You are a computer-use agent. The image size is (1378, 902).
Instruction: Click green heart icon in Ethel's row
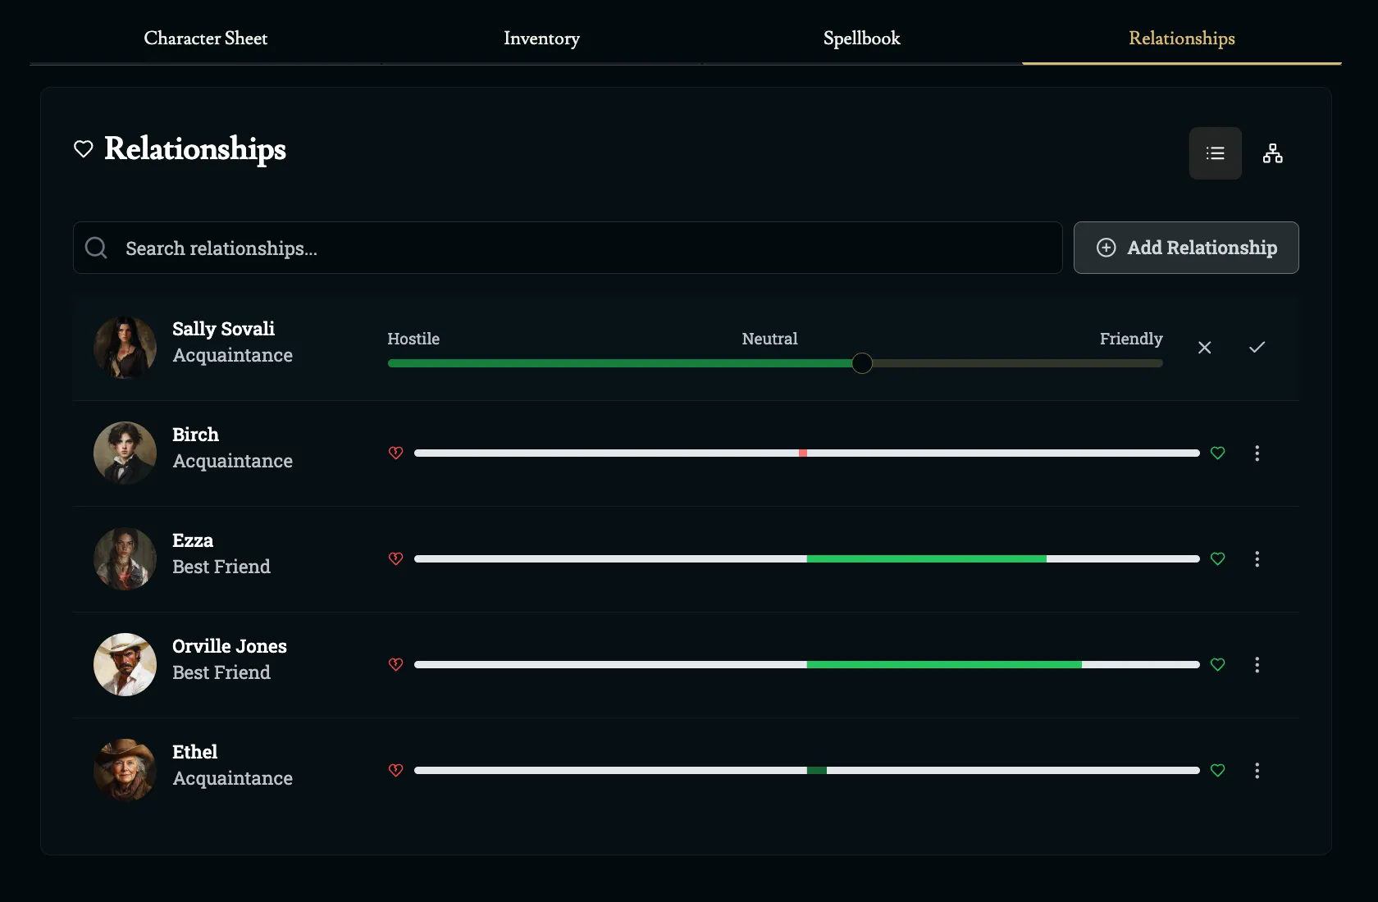(x=1217, y=771)
